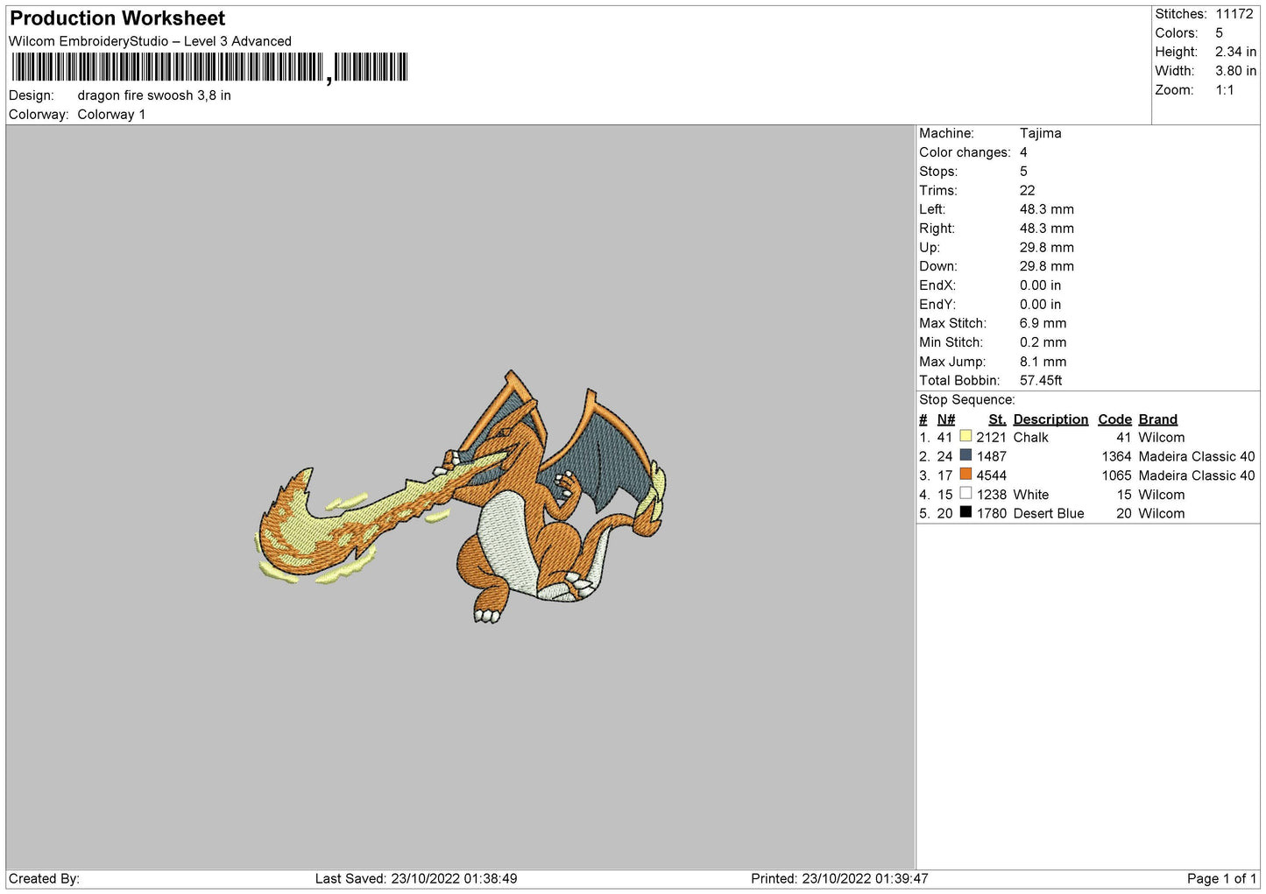Click the Chalk yellow color swatch

point(965,436)
